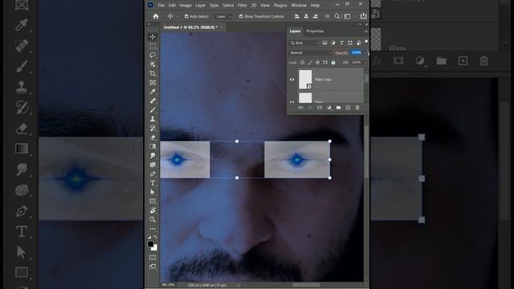The width and height of the screenshot is (514, 289).
Task: Click the Flare copy layer thumbnail
Action: click(x=305, y=79)
